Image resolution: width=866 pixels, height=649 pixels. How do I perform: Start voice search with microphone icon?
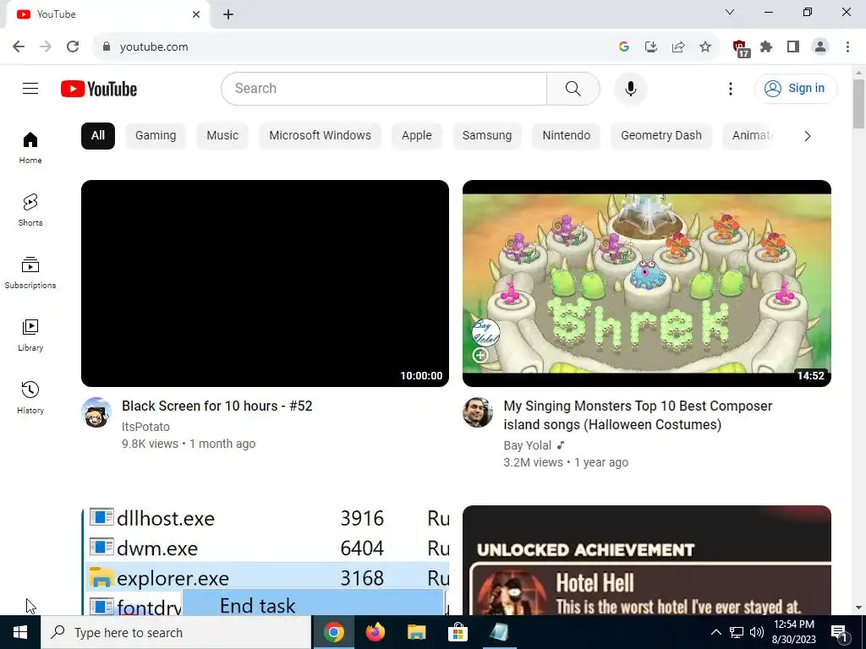point(631,88)
